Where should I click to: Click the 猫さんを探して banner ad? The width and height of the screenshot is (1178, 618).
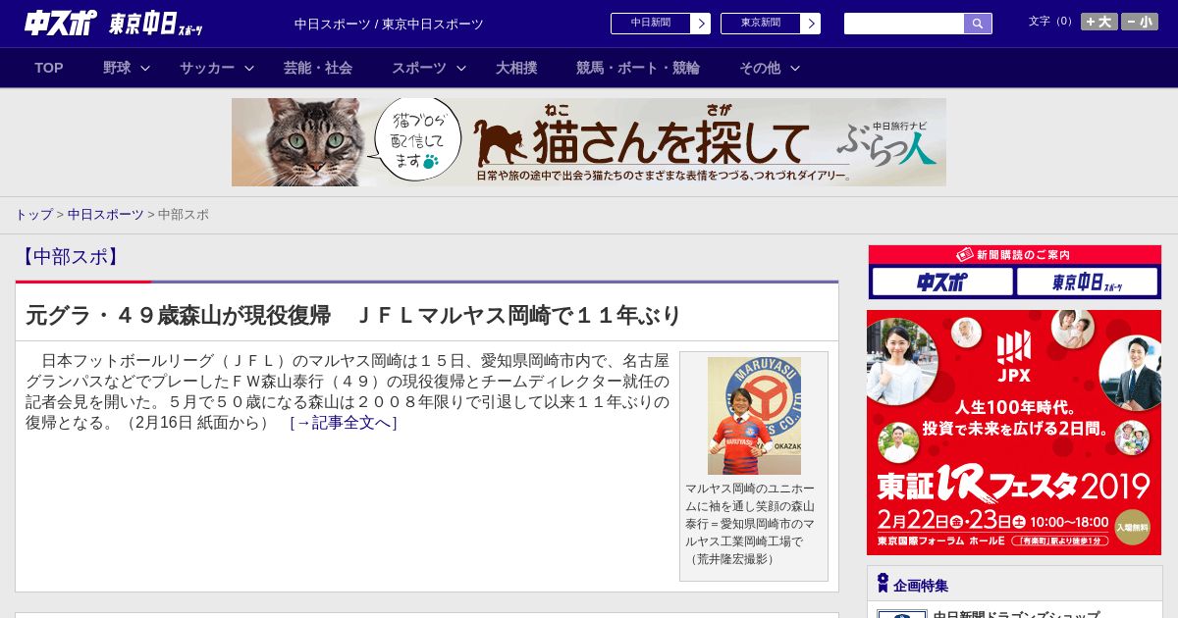589,142
